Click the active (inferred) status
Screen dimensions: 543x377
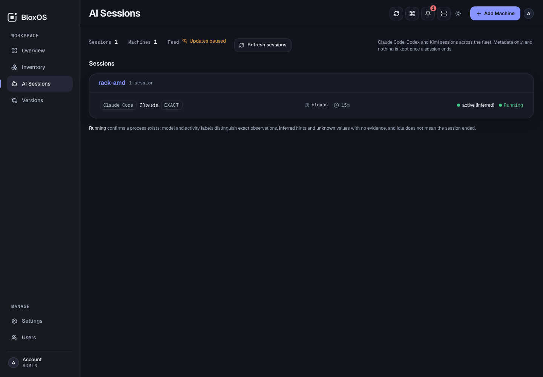(476, 105)
